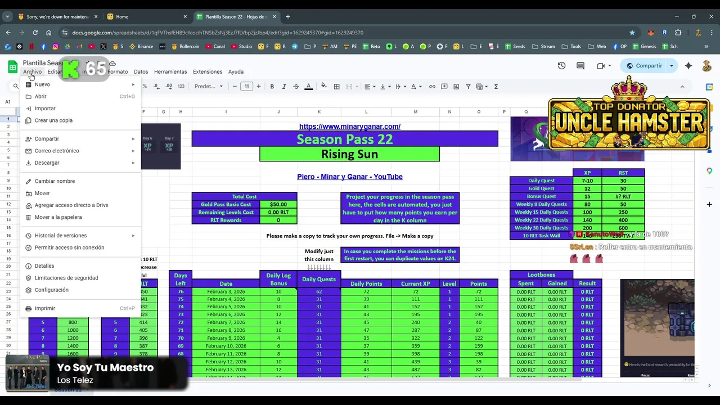Open the minaryganar.com link
Viewport: 720px width, 405px height.
[350, 127]
